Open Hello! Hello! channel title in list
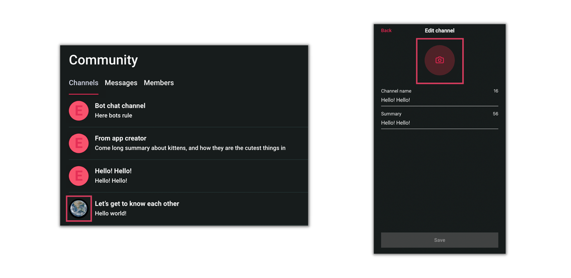Image resolution: width=571 pixels, height=278 pixels. coord(113,171)
